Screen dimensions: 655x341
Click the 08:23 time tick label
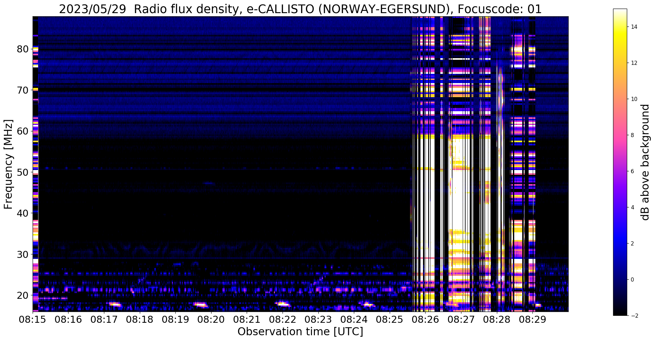coord(318,320)
